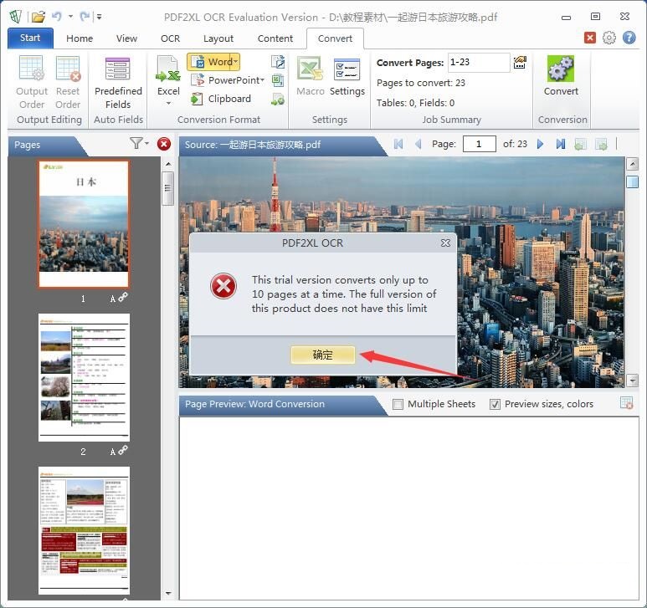Open the pages filter funnel icon
647x608 pixels.
pyautogui.click(x=136, y=143)
